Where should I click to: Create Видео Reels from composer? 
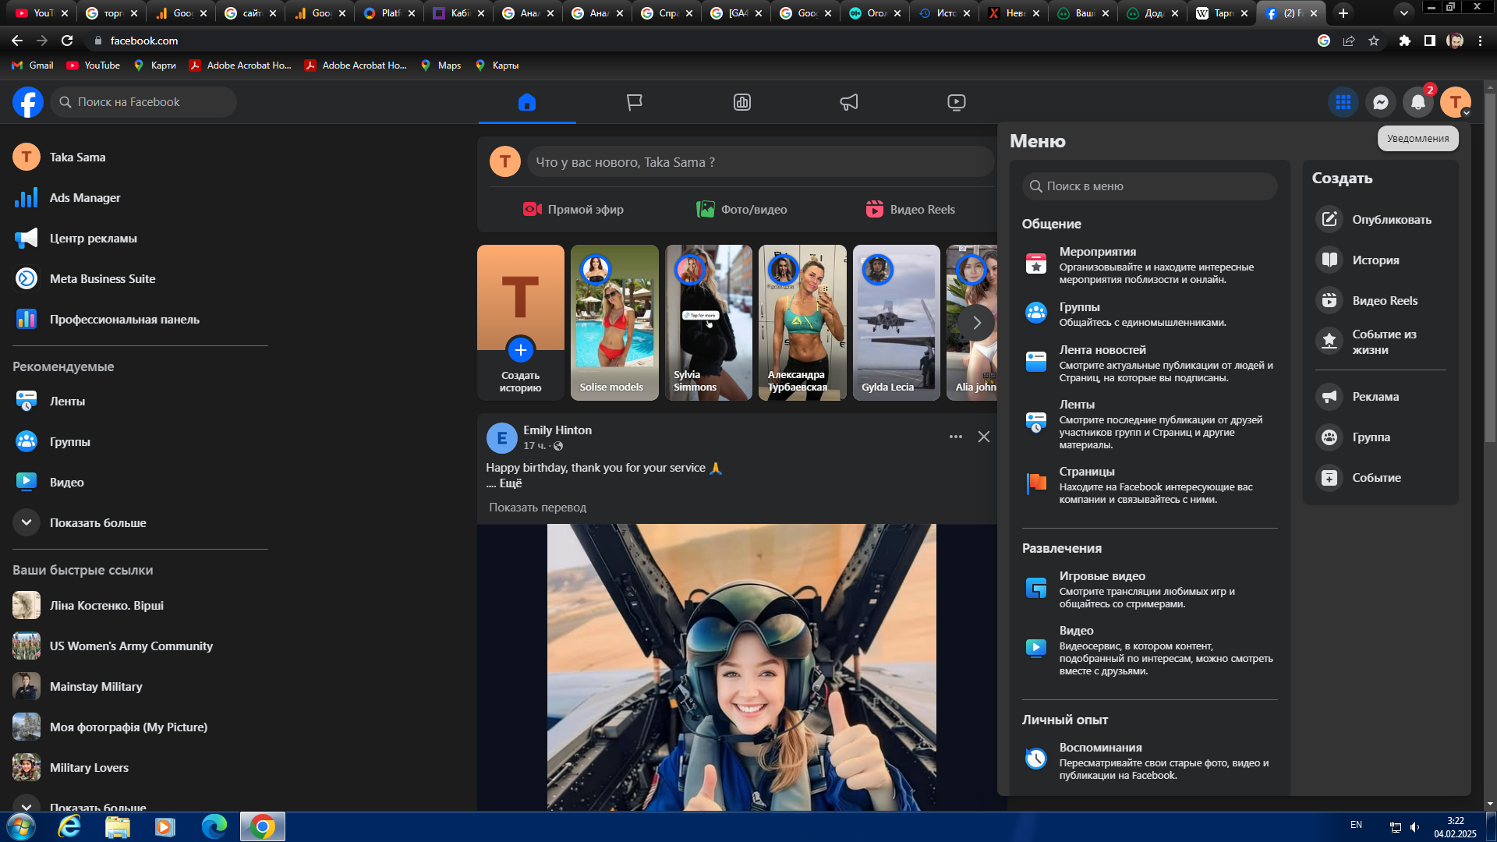(x=910, y=210)
